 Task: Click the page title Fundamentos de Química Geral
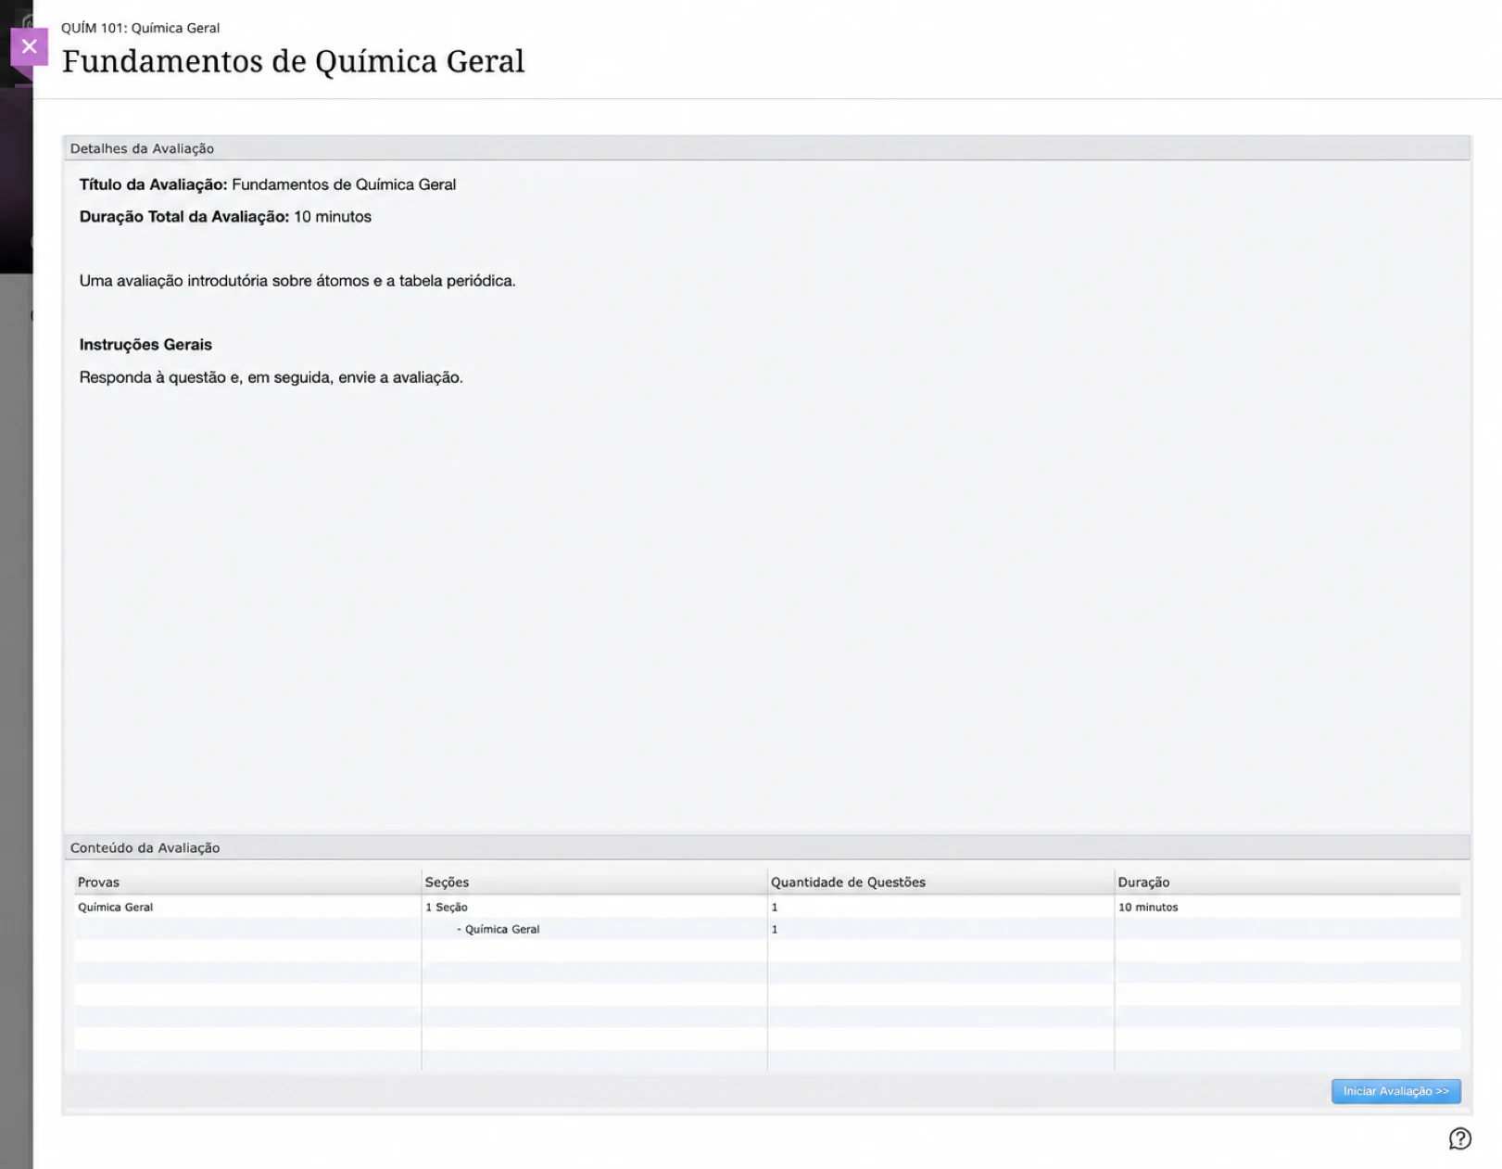(293, 61)
